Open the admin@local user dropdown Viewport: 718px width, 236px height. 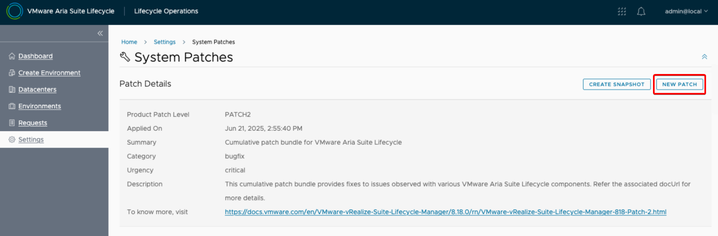coord(686,12)
